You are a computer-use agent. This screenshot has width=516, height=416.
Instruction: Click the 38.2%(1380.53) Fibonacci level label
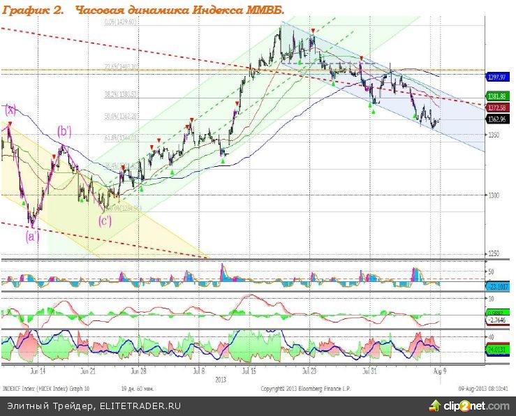coord(121,94)
